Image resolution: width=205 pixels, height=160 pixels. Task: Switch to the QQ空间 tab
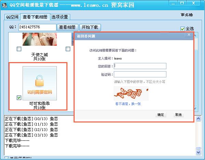12,17
